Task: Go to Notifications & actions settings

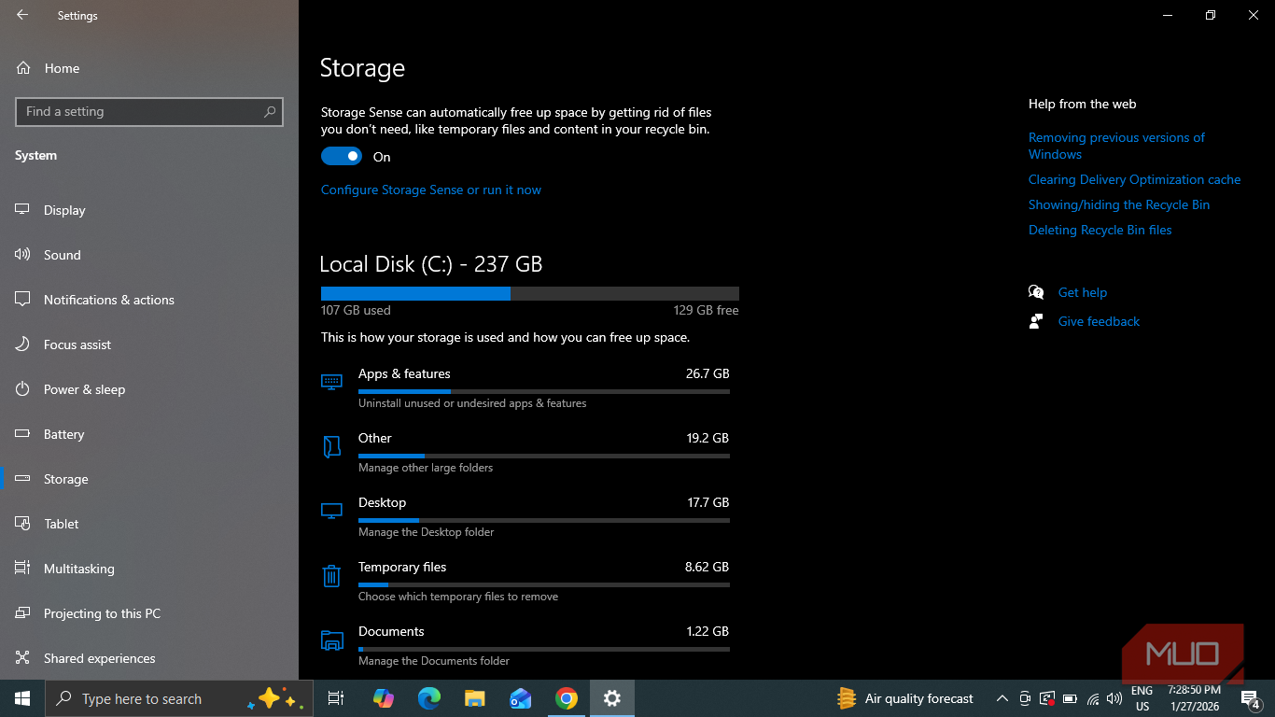Action: (149, 300)
